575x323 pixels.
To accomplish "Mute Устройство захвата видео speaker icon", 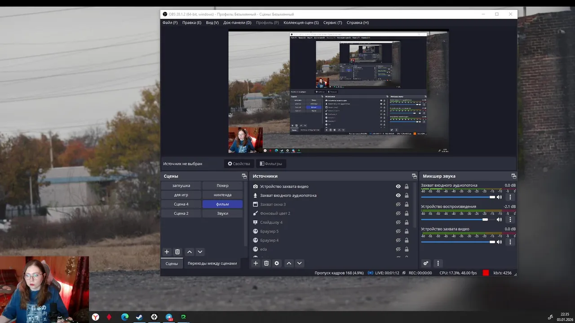I will 499,242.
